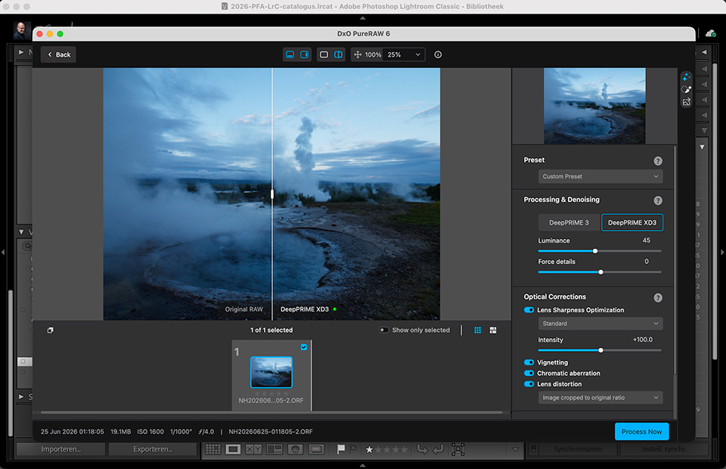Click the Luminance value 45
The image size is (726, 469).
(x=647, y=241)
